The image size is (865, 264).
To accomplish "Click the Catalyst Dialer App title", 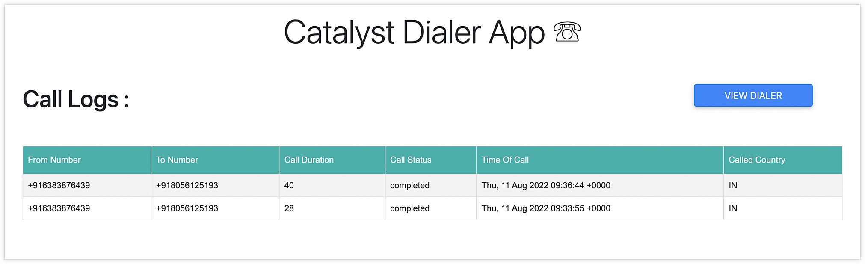I will 414,33.
